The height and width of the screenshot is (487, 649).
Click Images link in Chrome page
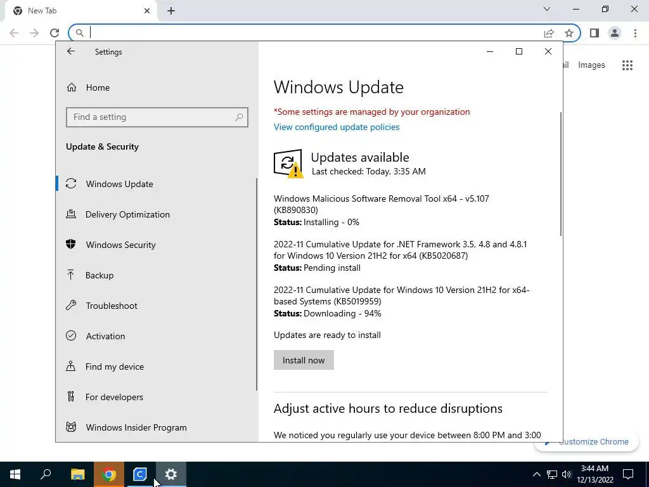pos(591,65)
